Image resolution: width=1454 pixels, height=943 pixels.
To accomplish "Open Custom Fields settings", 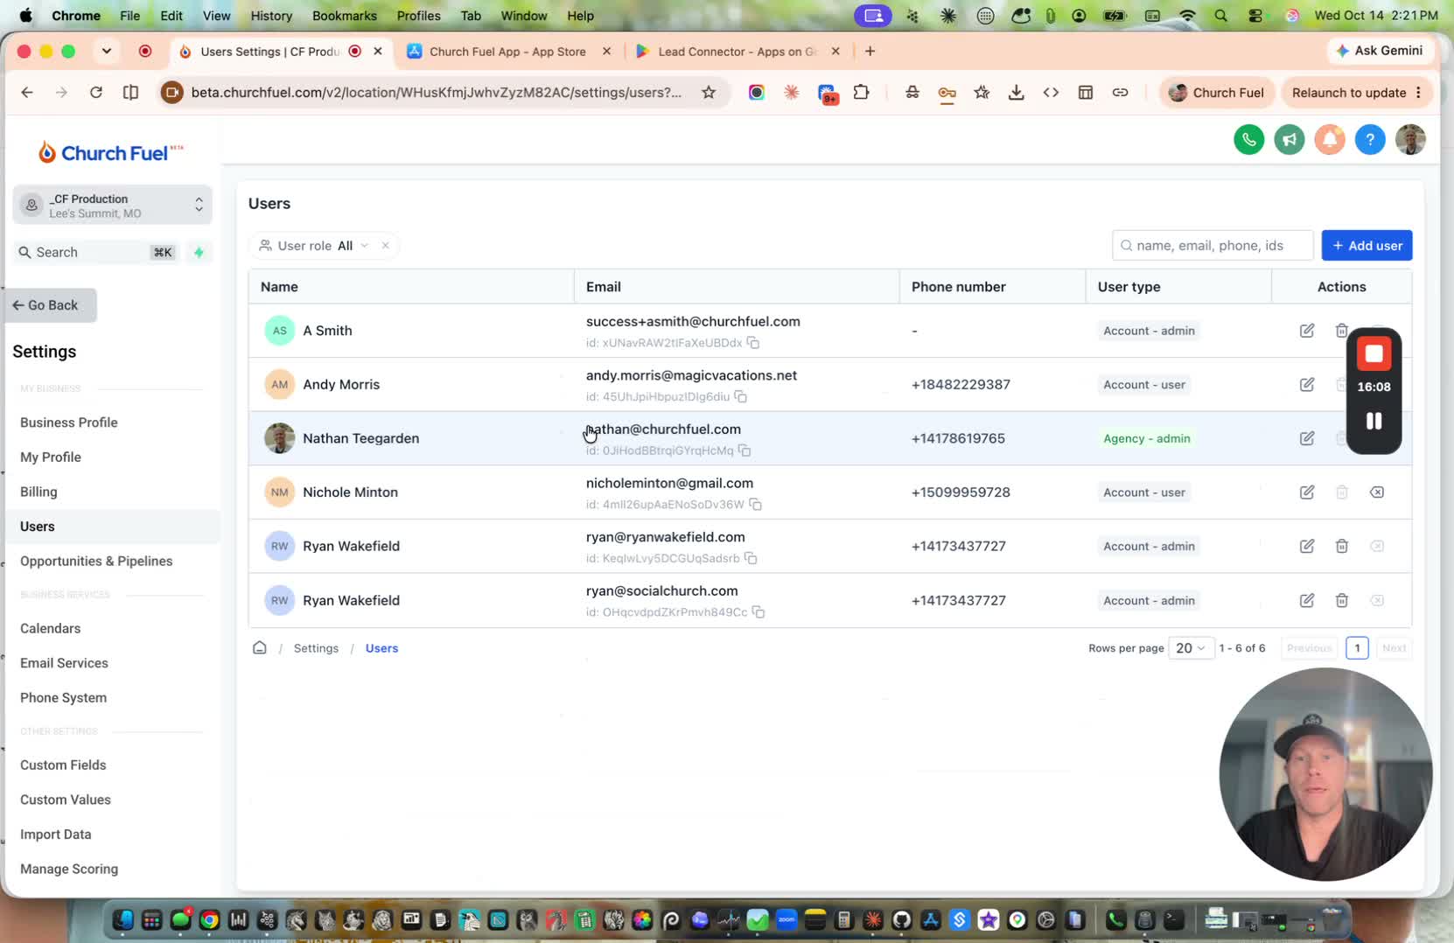I will coord(63,765).
